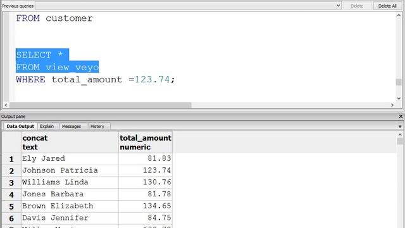Close the Output pane

coord(401,117)
